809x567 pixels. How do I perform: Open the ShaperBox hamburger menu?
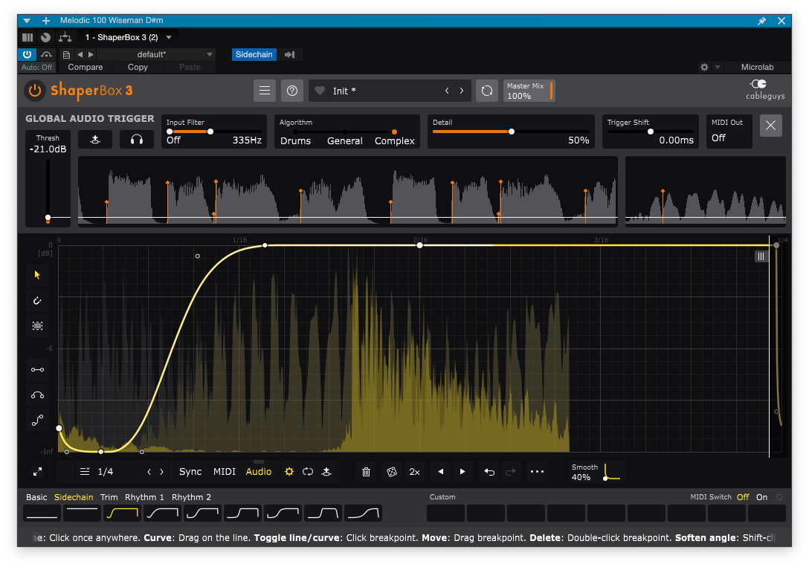click(x=265, y=91)
